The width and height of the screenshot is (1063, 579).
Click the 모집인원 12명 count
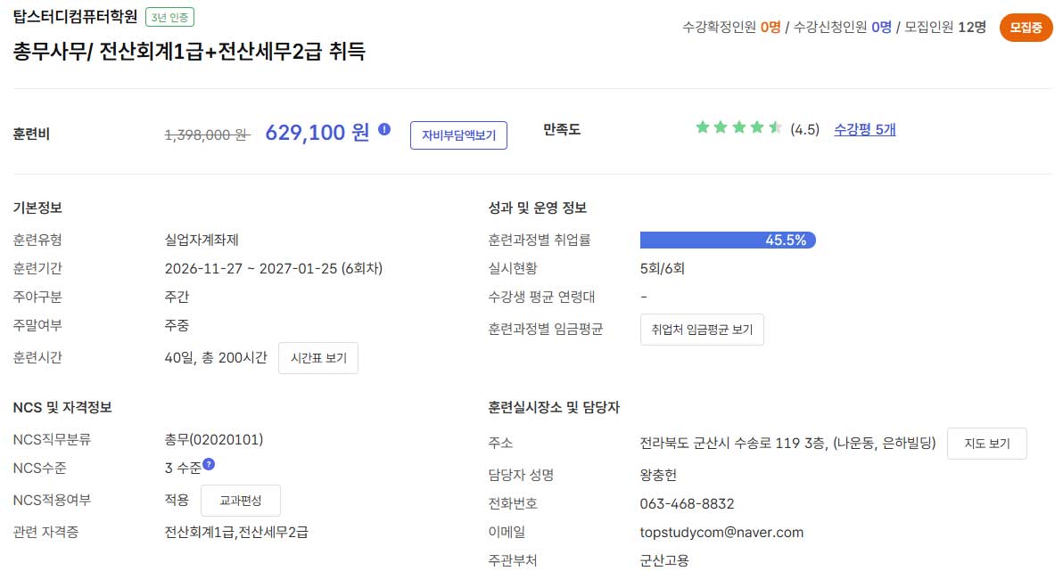pos(945,27)
